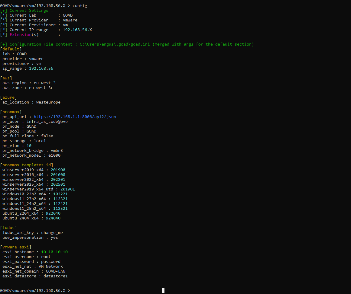Click 'windows11_24h2_x64 : 112421' line
Image resolution: width=351 pixels, height=294 pixels.
coord(35,204)
